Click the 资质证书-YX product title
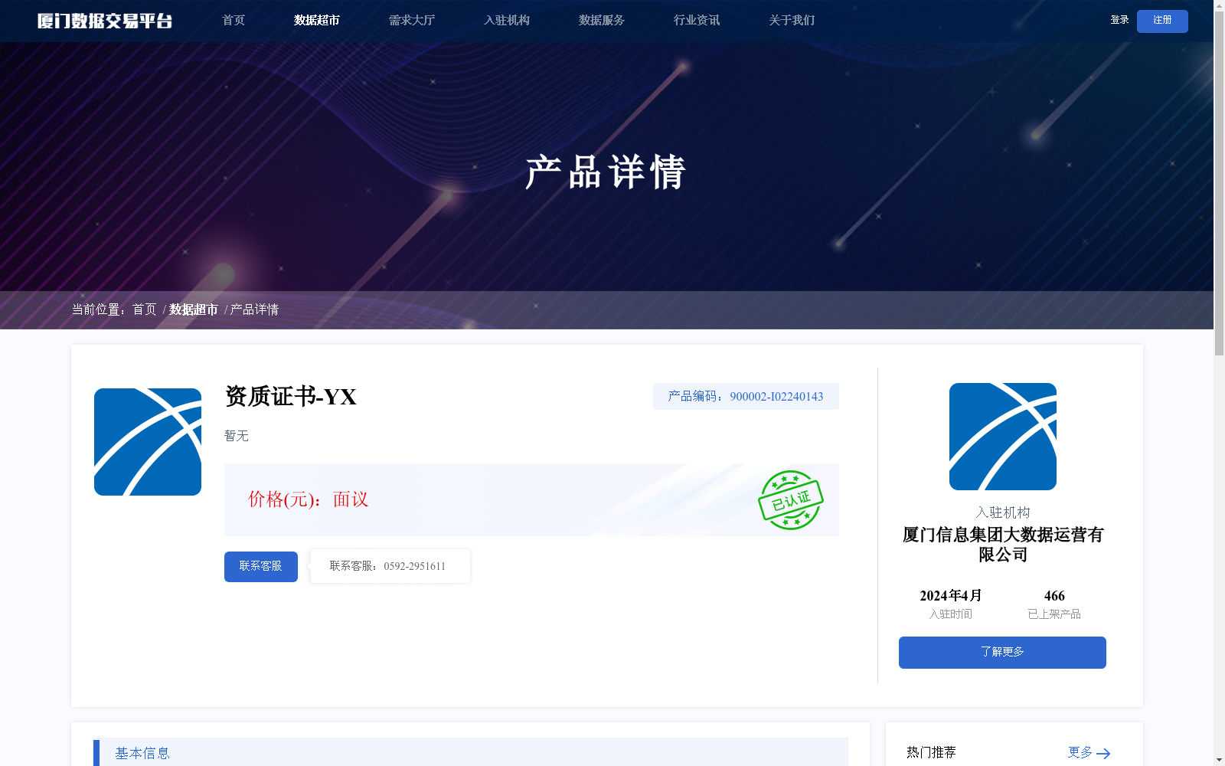 (x=291, y=397)
